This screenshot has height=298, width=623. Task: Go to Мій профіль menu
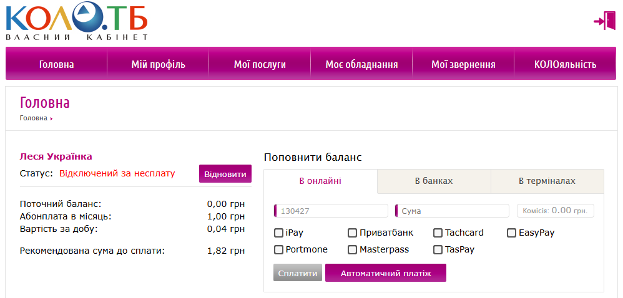tap(158, 64)
